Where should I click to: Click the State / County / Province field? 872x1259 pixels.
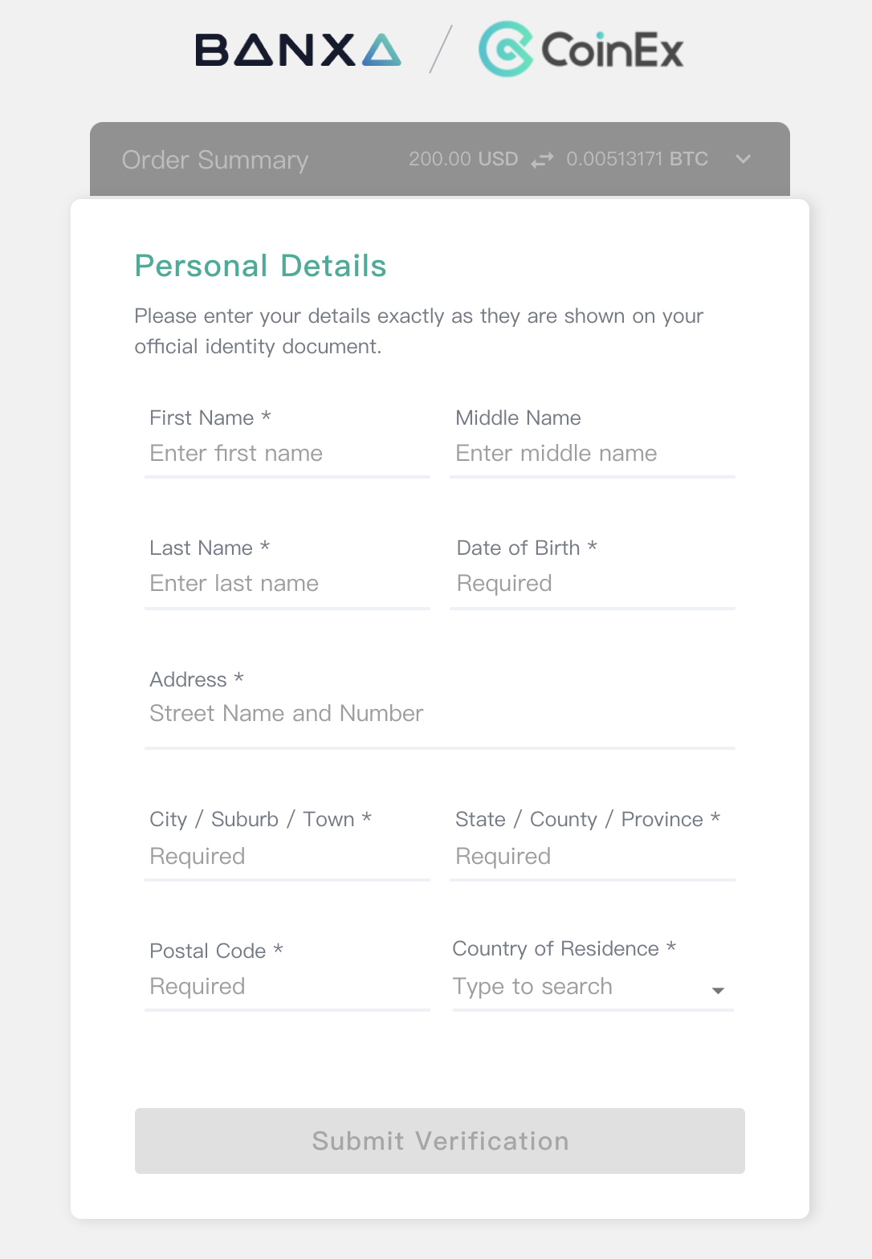click(x=593, y=857)
